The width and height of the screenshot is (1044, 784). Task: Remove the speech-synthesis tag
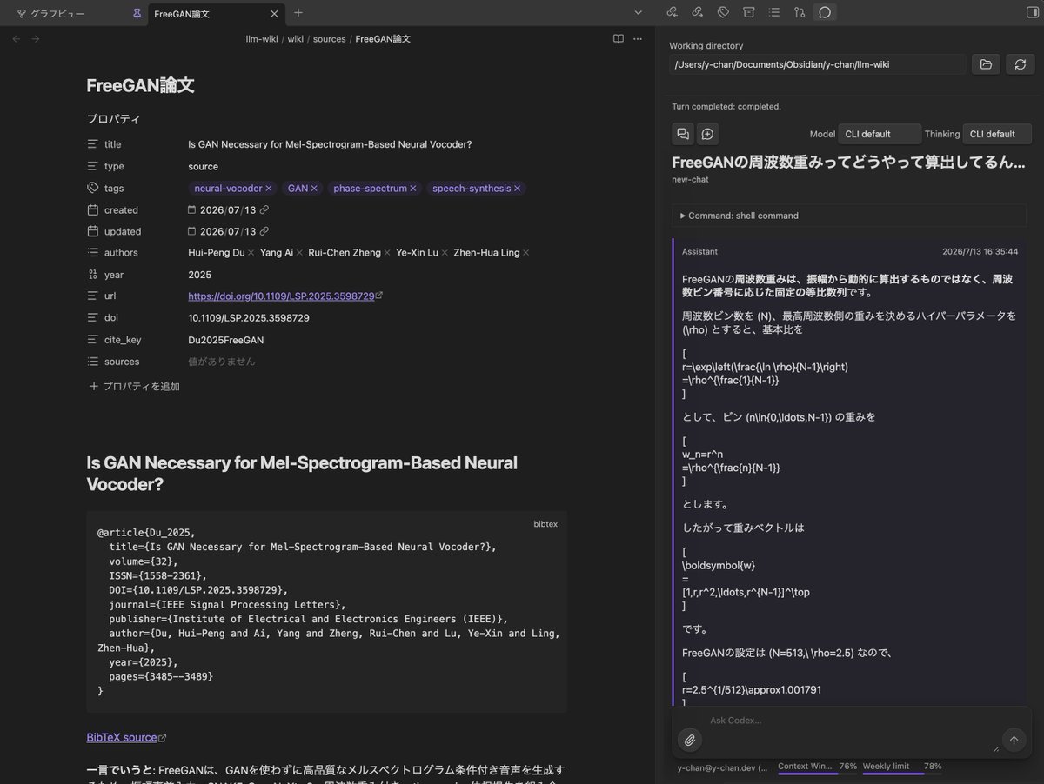pos(517,189)
